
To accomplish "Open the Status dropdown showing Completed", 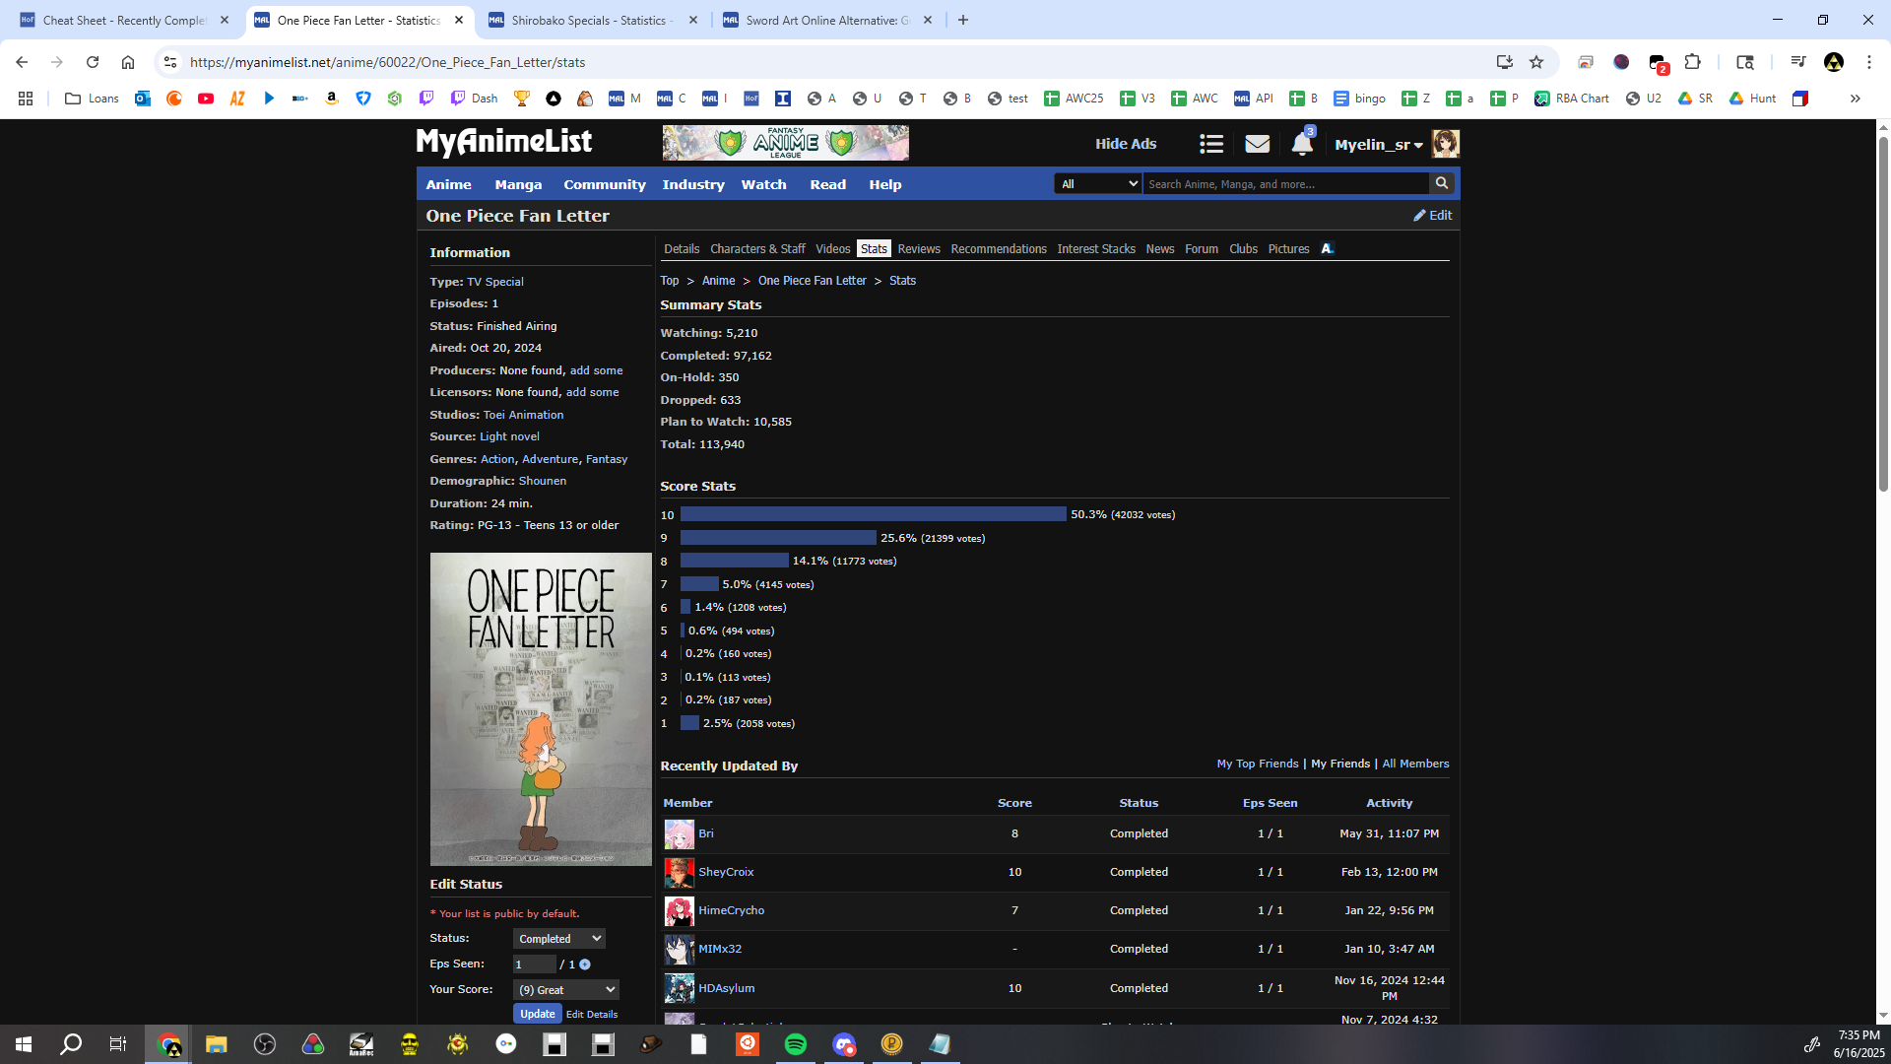I will [x=558, y=939].
